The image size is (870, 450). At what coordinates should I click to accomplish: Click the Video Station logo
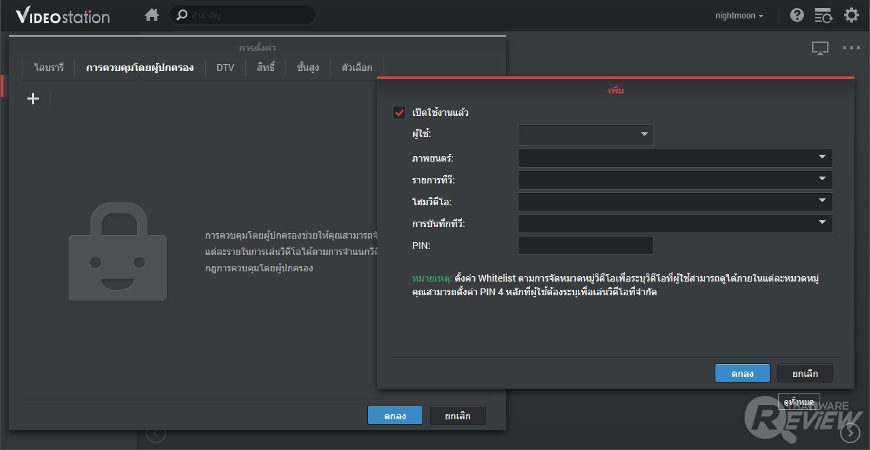[x=63, y=16]
